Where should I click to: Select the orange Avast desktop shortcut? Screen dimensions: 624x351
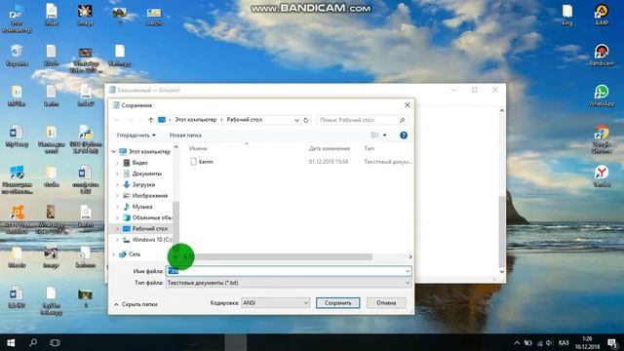(17, 219)
